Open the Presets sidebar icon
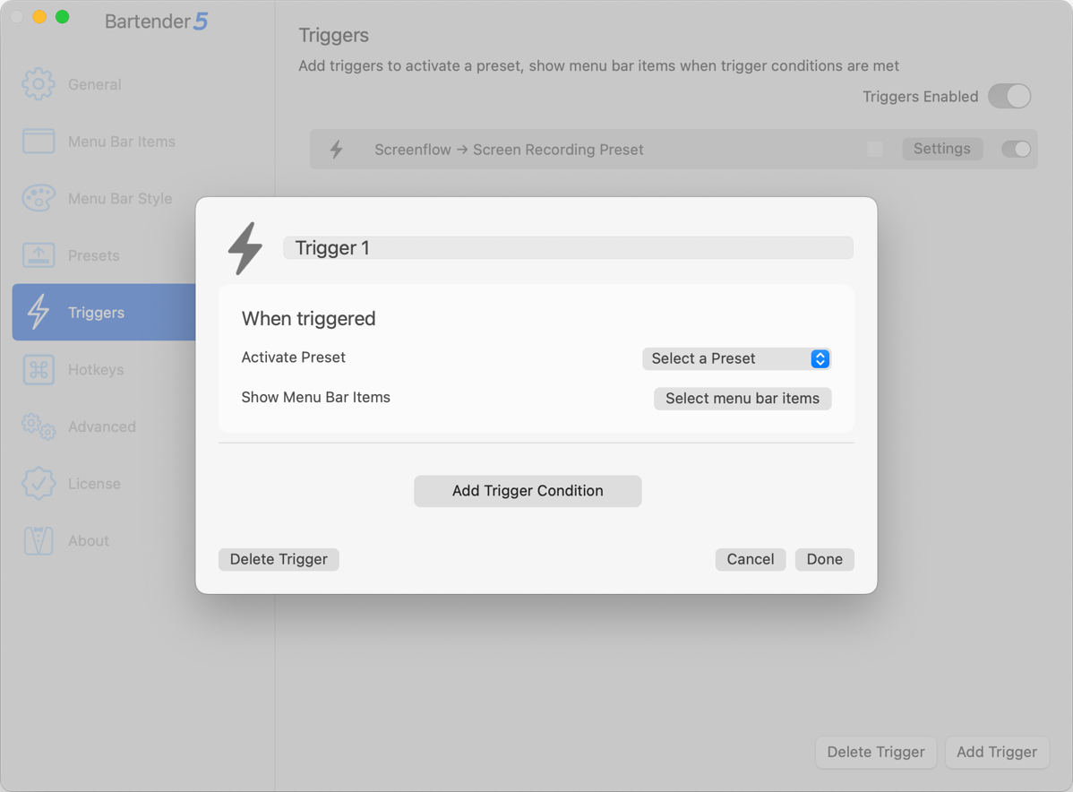 pos(39,255)
